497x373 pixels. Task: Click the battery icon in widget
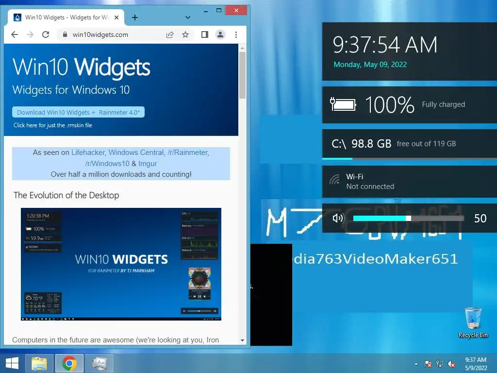[x=343, y=104]
